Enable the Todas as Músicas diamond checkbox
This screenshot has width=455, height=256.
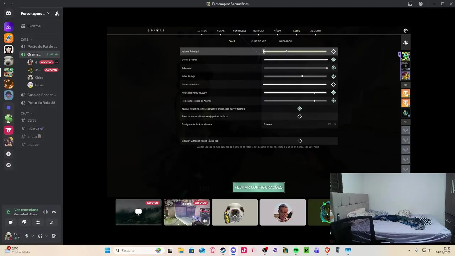click(333, 84)
